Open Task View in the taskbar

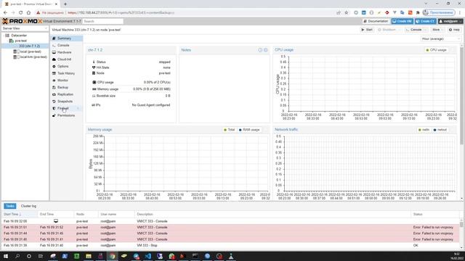coord(41,256)
